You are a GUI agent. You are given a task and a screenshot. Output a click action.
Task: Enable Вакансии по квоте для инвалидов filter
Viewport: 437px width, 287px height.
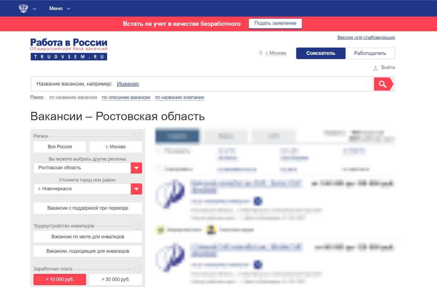(87, 237)
